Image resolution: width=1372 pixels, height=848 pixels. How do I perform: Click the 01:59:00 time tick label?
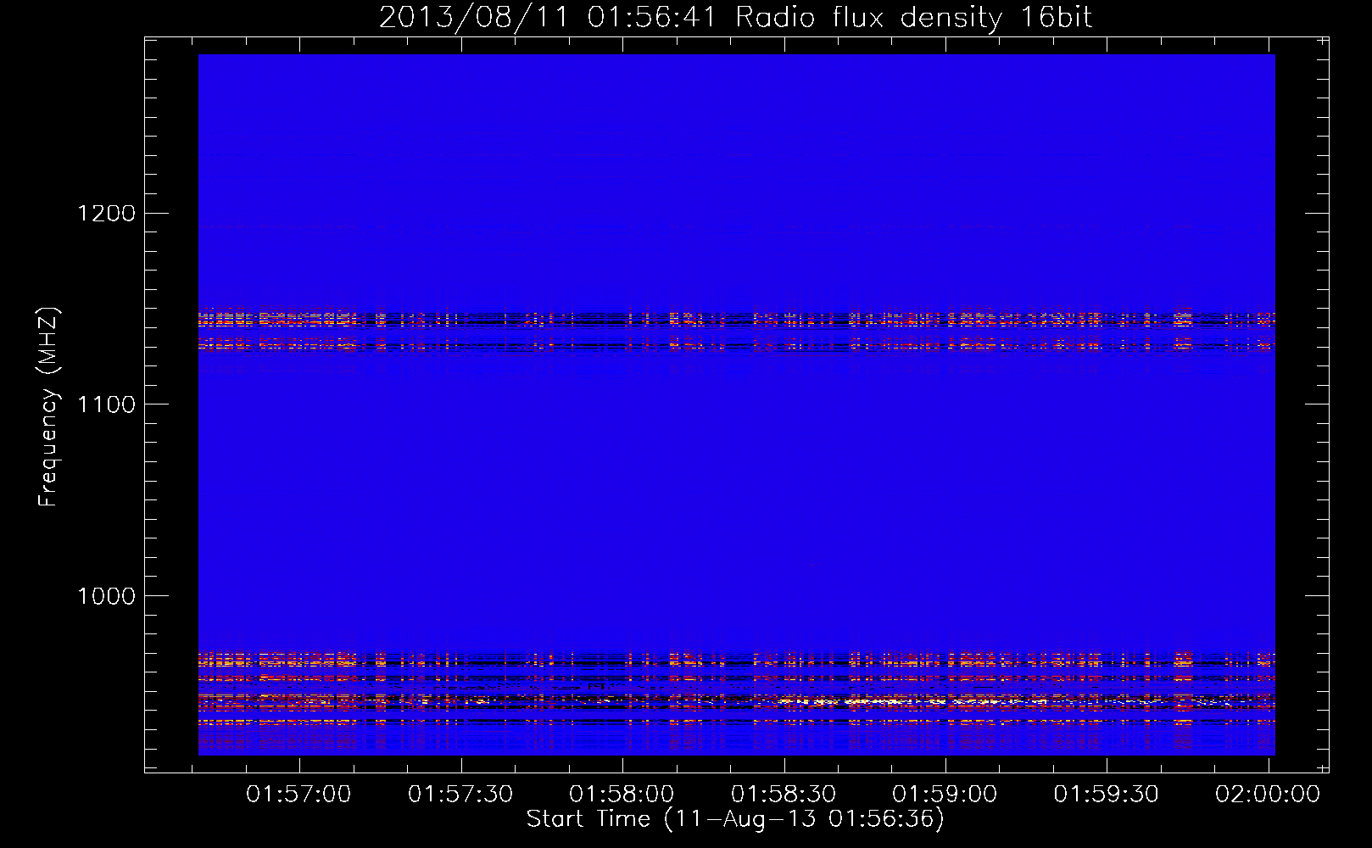click(x=945, y=795)
